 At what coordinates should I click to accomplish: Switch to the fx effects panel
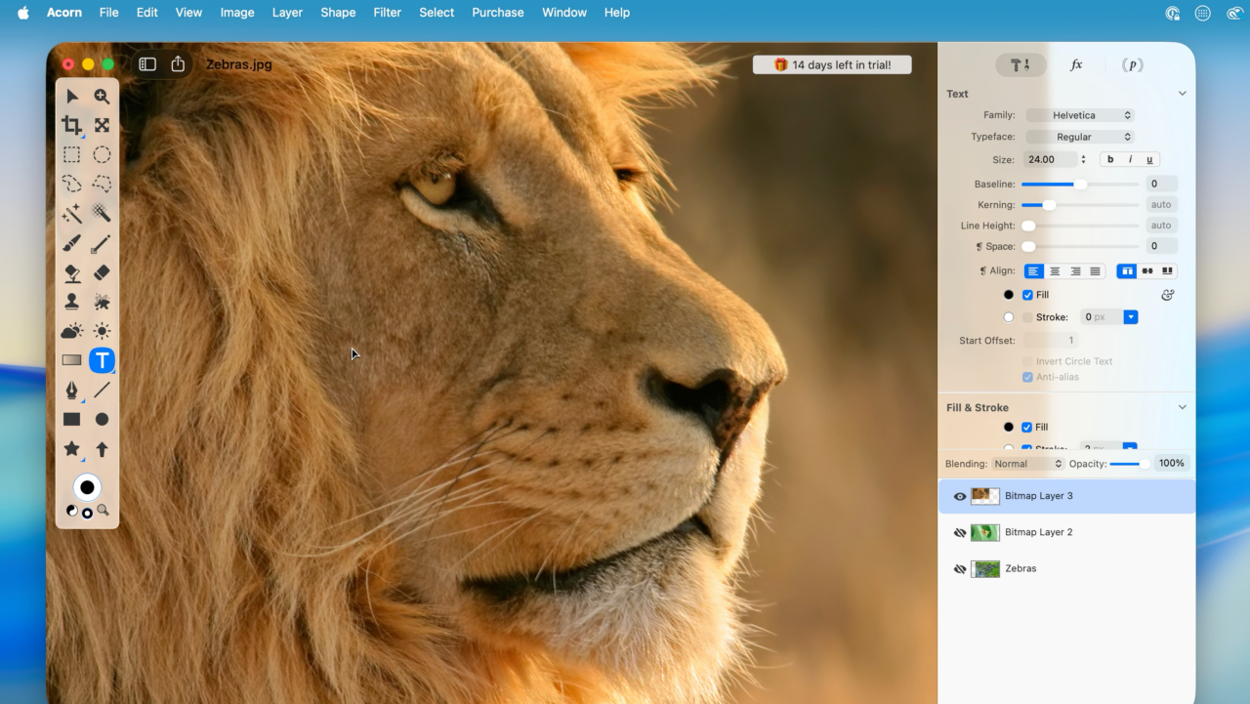(x=1075, y=63)
